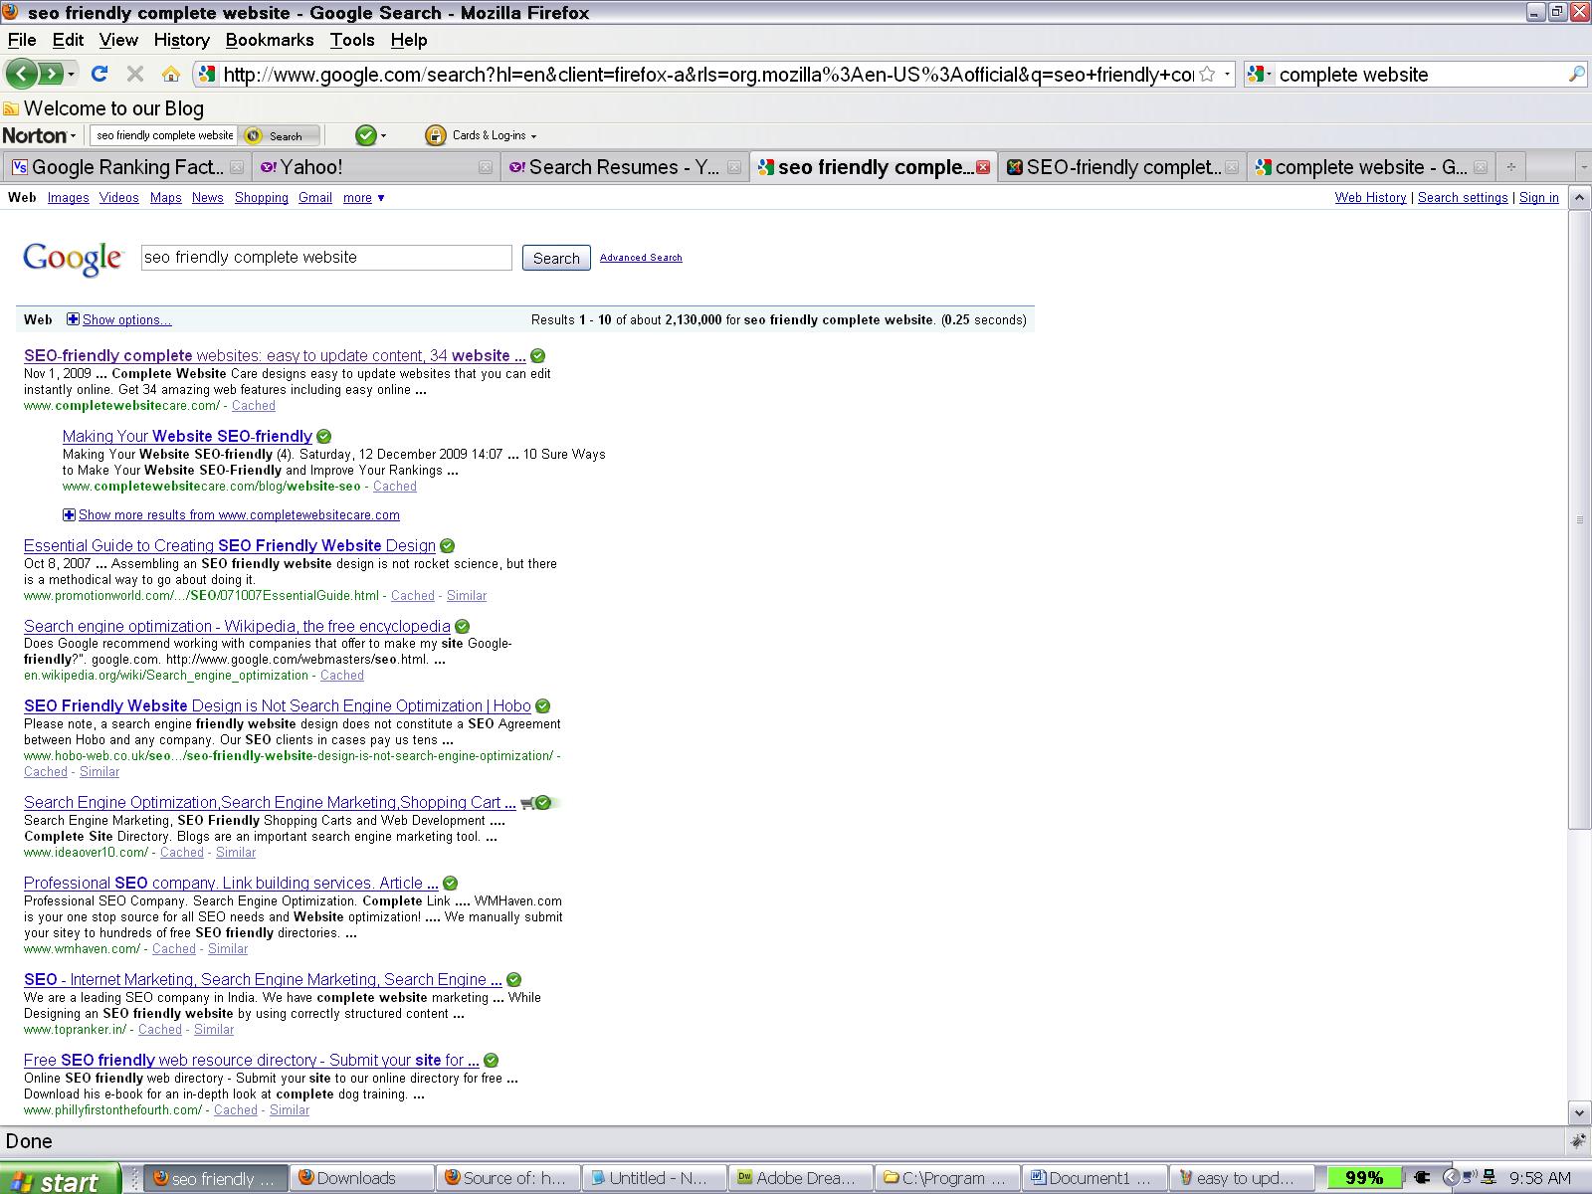The height and width of the screenshot is (1194, 1592).
Task: Click Norton badge beside topranker SEO result
Action: [x=513, y=980]
